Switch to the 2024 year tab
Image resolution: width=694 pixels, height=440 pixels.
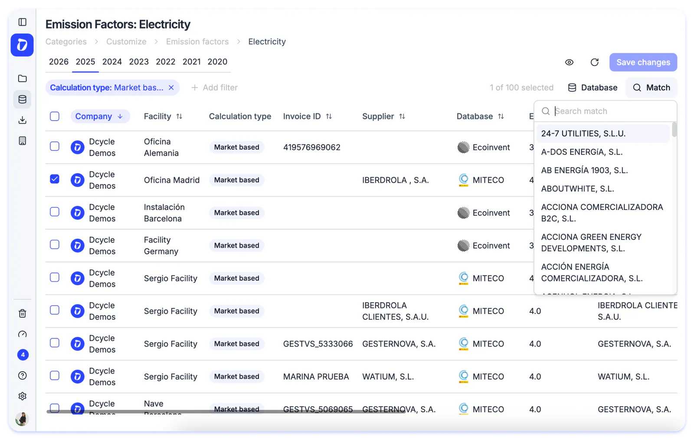click(112, 62)
